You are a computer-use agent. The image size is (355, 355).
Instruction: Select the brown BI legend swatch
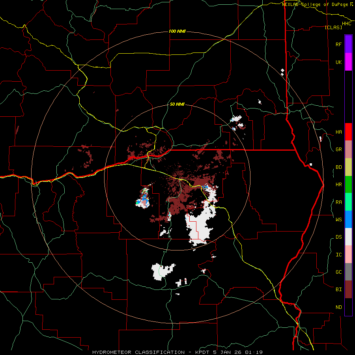(x=348, y=290)
